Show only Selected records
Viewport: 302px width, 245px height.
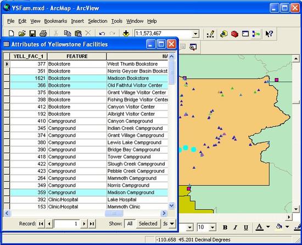[x=148, y=224]
